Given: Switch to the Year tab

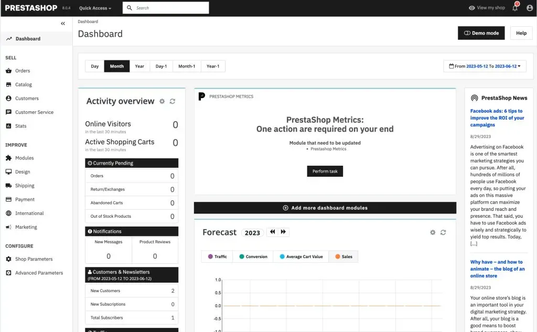Looking at the screenshot, I should point(139,66).
